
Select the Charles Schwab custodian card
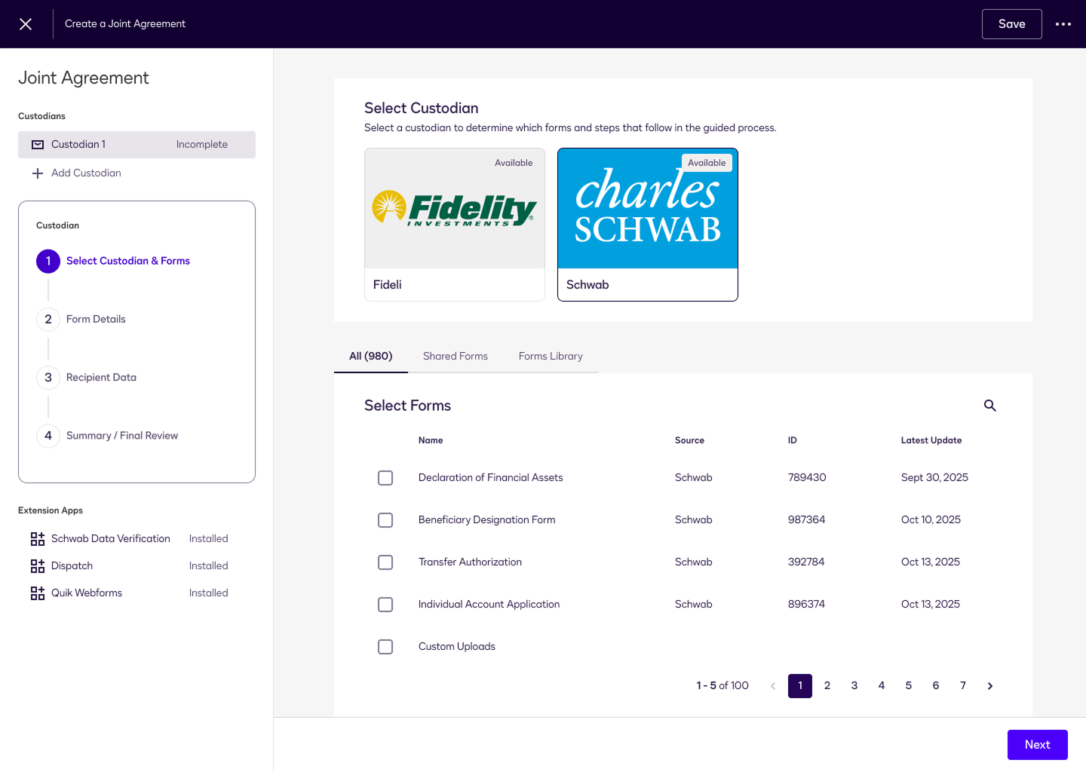[x=648, y=225]
